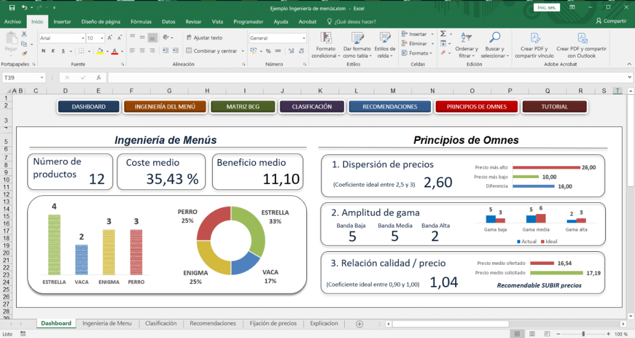The width and height of the screenshot is (635, 338).
Task: Click the horizontal sheet scrollbar
Action: (x=450, y=324)
